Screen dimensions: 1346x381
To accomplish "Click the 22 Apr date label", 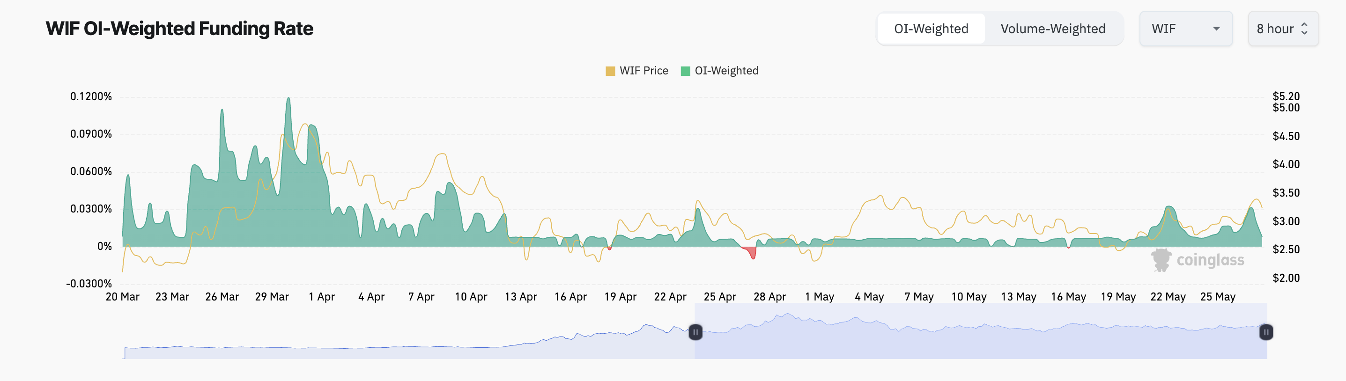I will (670, 297).
